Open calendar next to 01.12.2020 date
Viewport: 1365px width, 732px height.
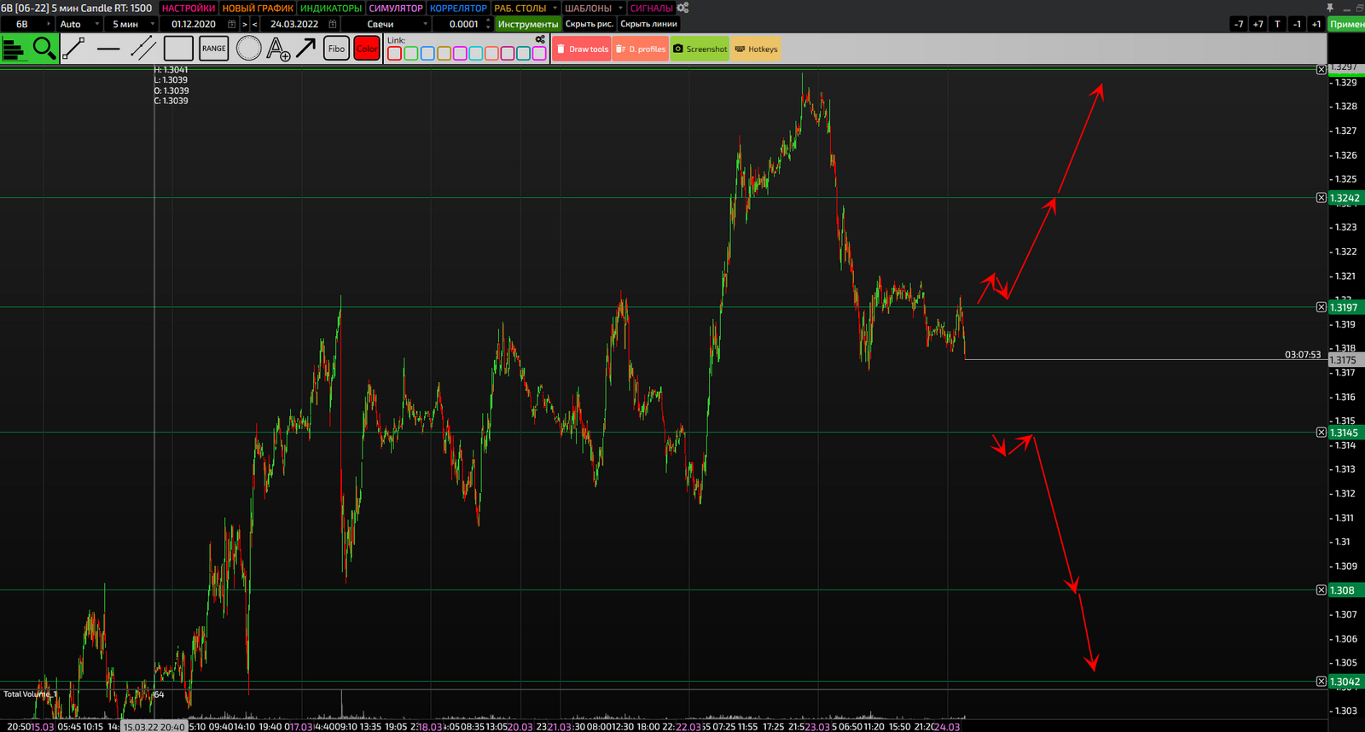tap(231, 24)
